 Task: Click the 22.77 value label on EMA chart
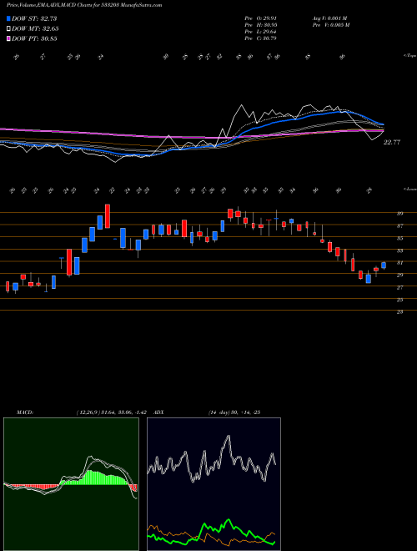click(392, 142)
